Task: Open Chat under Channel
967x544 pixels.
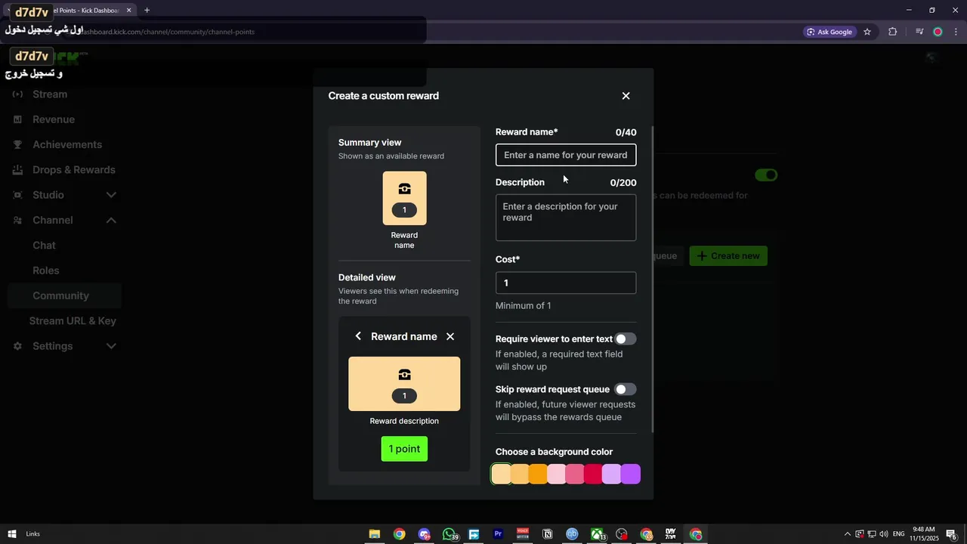Action: [44, 246]
